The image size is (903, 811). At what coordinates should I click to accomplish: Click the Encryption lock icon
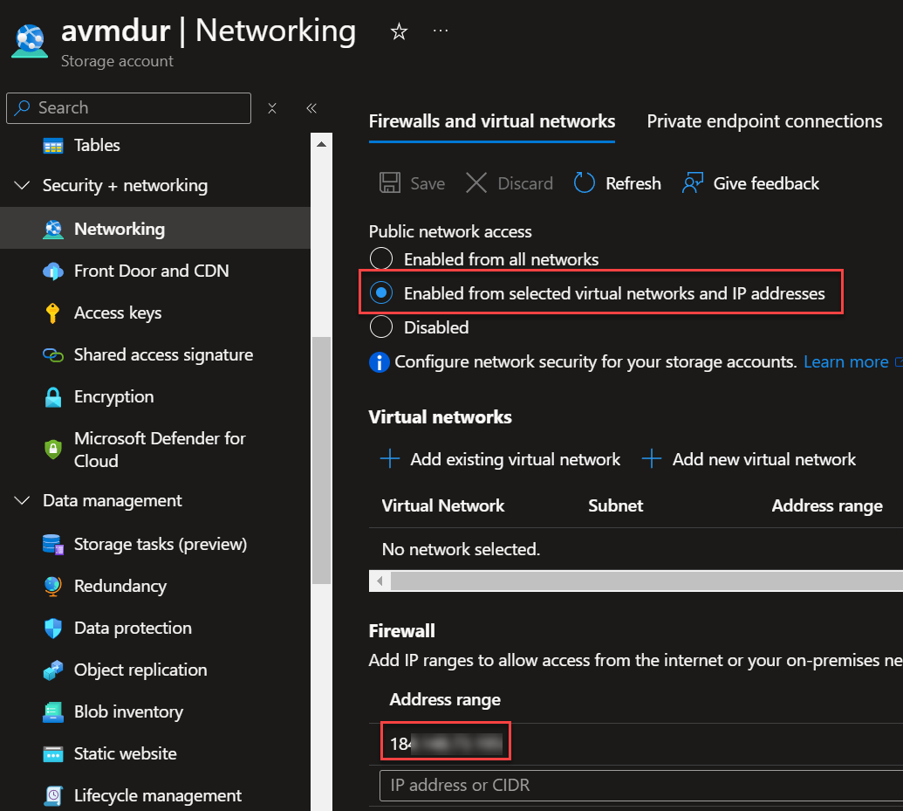pyautogui.click(x=53, y=397)
